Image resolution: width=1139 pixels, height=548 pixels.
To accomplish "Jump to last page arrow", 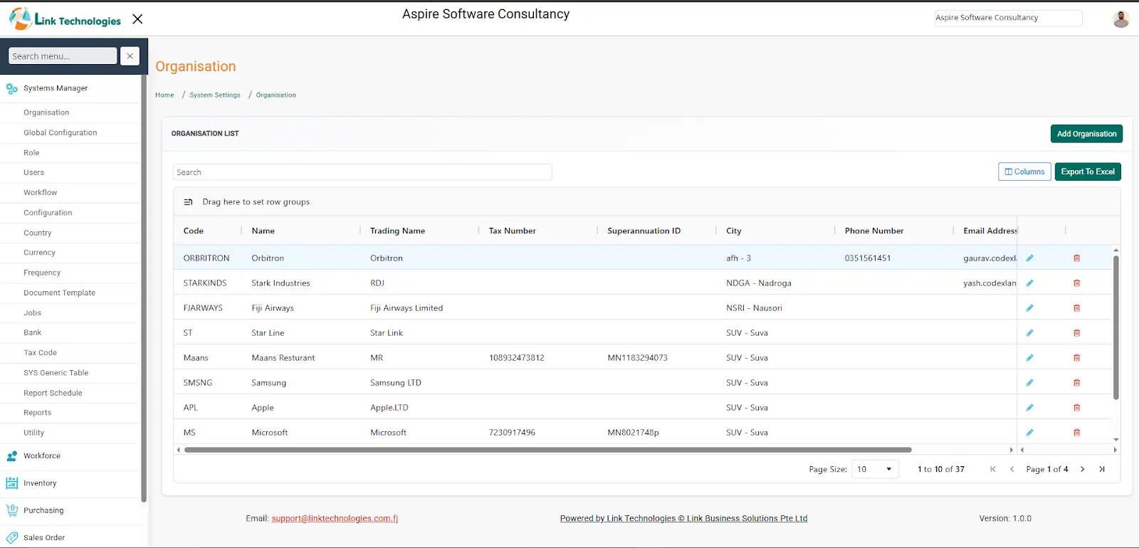I will 1102,469.
